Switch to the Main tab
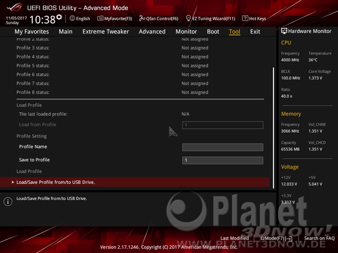This screenshot has width=338, height=253. point(66,32)
